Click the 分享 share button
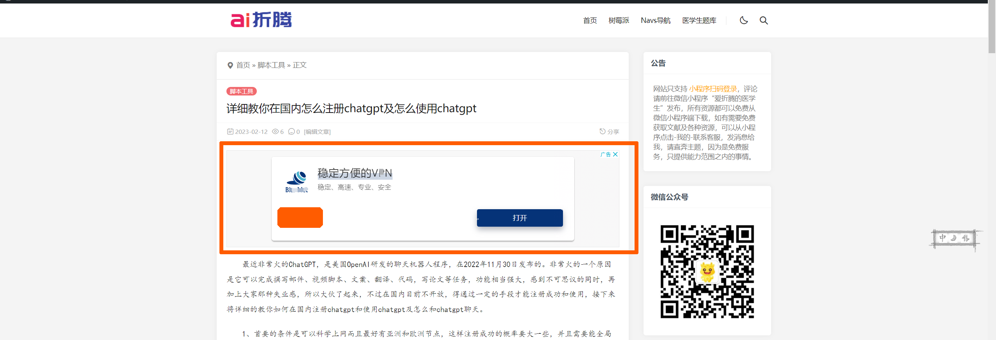996x340 pixels. tap(609, 132)
